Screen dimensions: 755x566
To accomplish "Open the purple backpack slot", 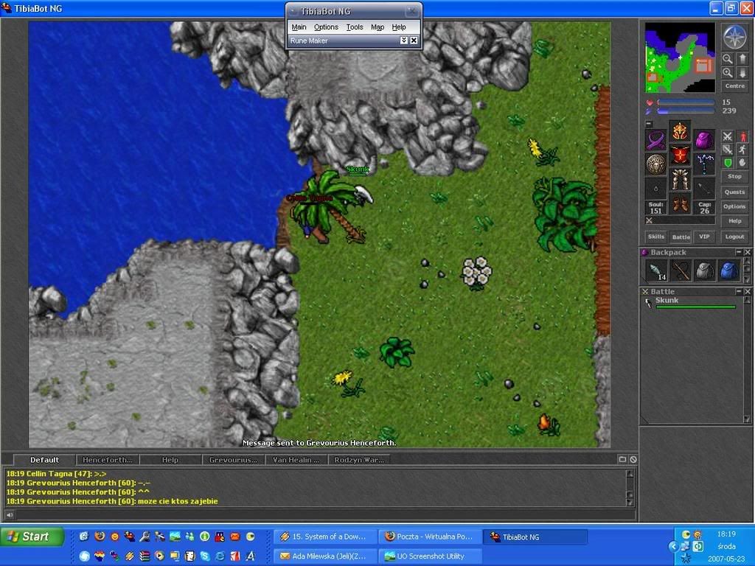I will pyautogui.click(x=704, y=141).
